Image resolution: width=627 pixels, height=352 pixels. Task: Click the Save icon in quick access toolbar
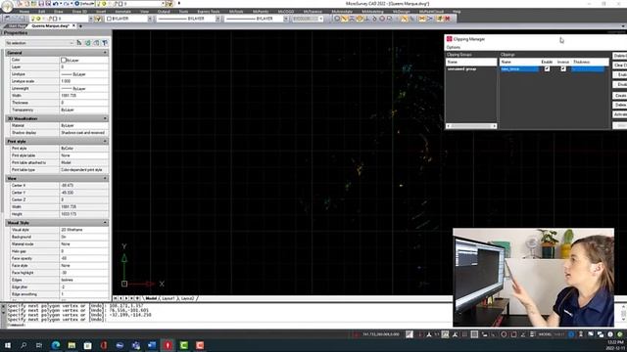pos(41,4)
